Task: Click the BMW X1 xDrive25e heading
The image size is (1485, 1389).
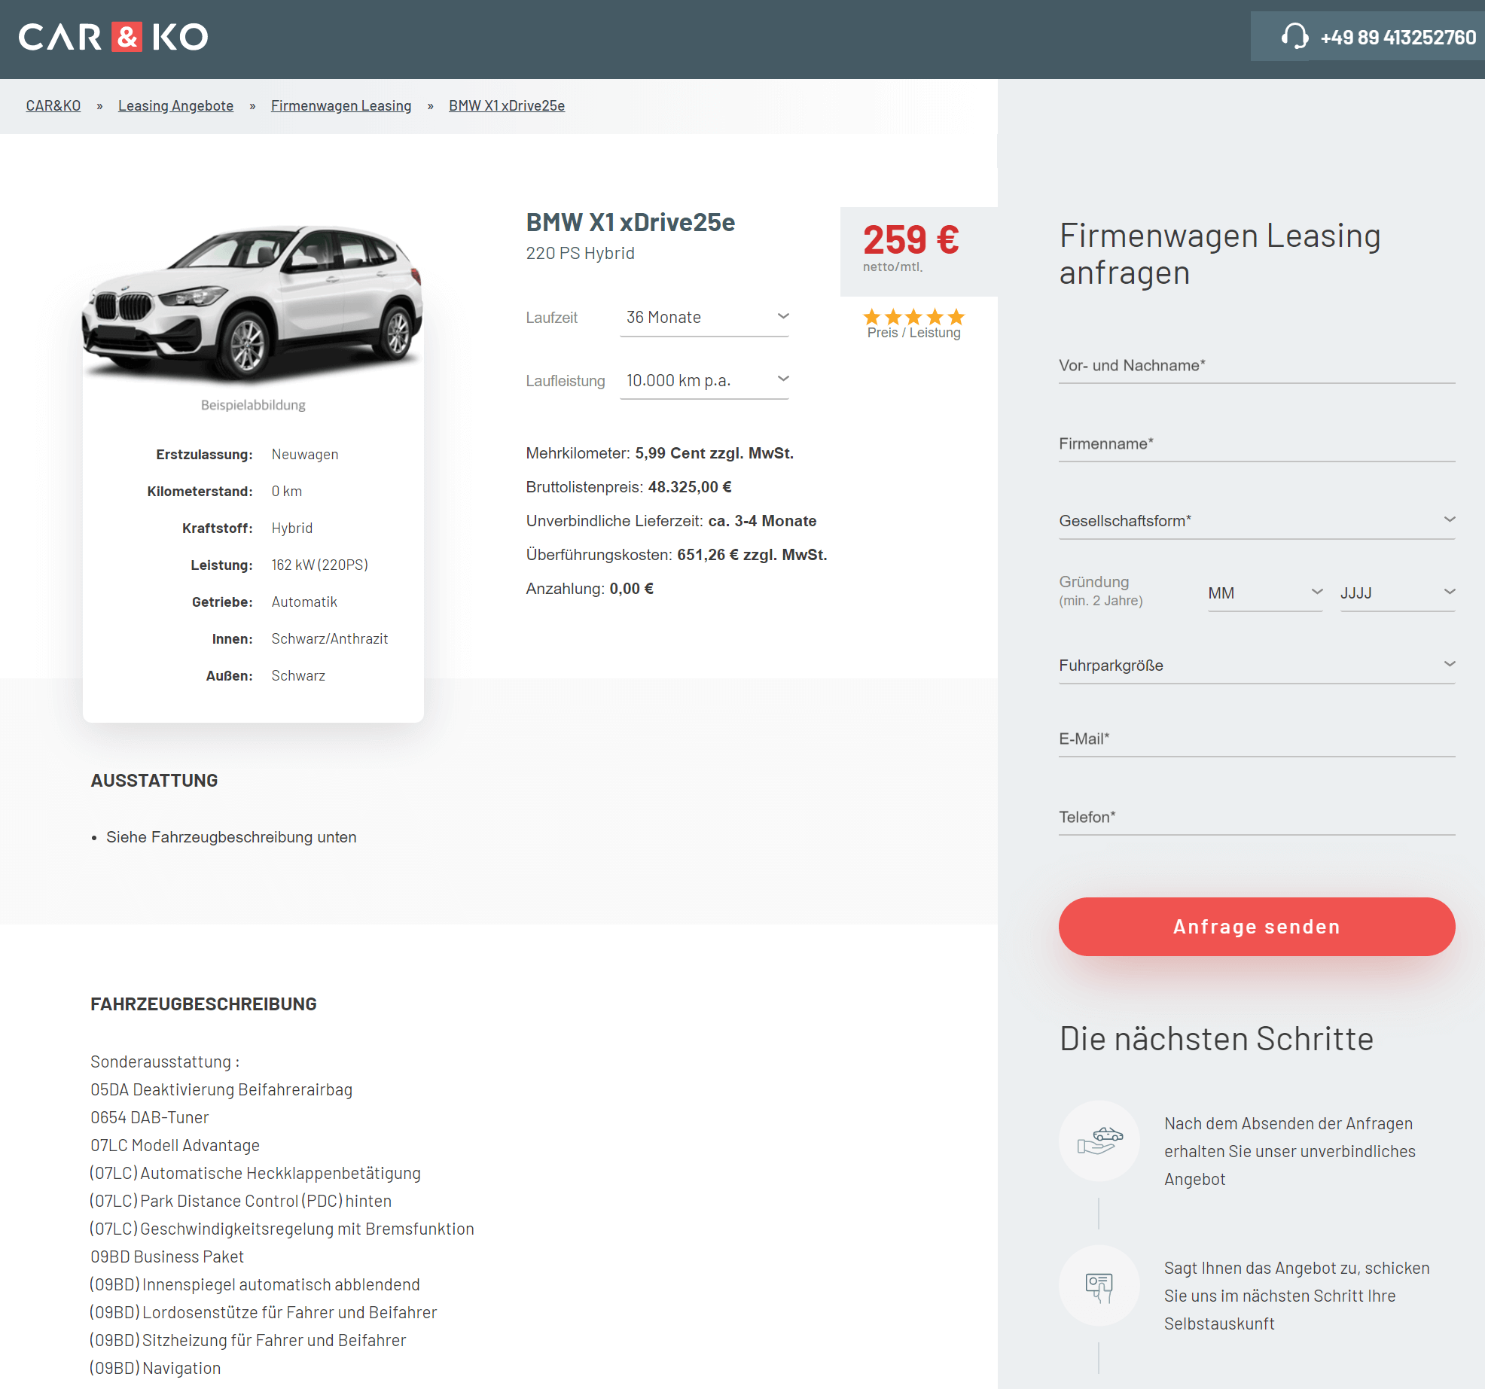Action: [630, 223]
